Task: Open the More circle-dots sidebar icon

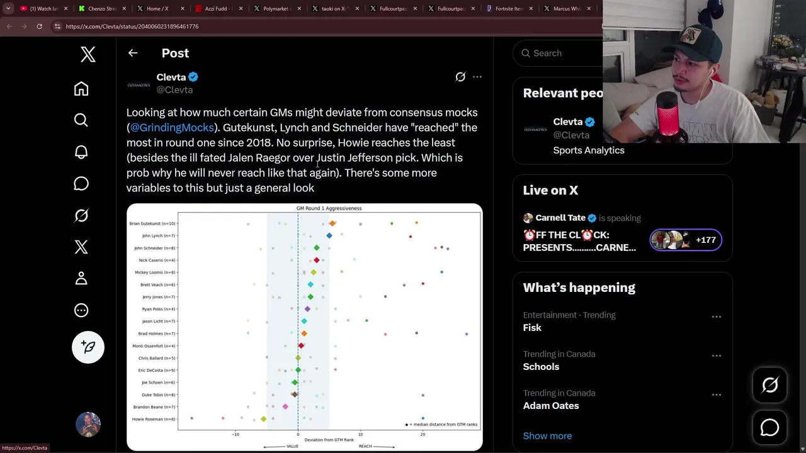Action: point(81,310)
